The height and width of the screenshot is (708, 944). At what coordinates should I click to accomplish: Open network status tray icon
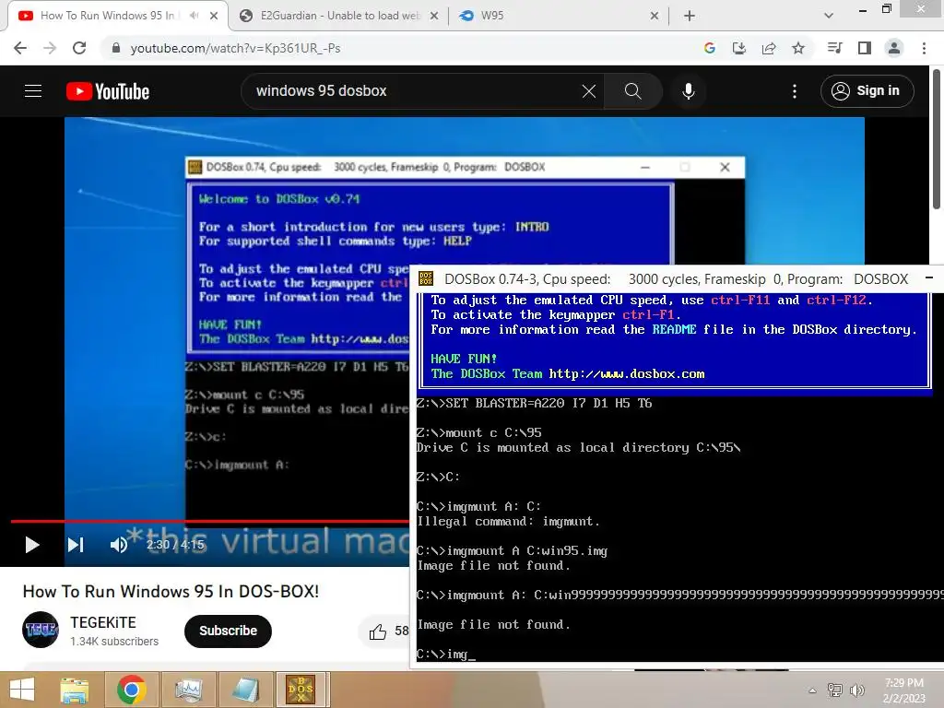click(x=835, y=690)
